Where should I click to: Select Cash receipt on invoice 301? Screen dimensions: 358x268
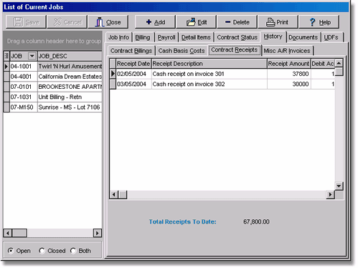(209, 74)
